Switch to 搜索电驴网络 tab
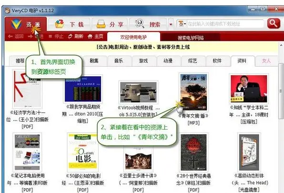This screenshot has width=284, height=193. 191,38
